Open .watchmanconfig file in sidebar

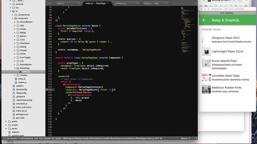tap(24, 100)
